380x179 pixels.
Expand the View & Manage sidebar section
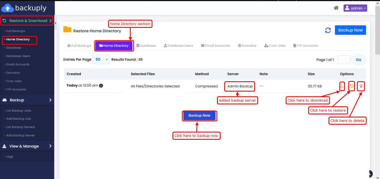pos(27,146)
